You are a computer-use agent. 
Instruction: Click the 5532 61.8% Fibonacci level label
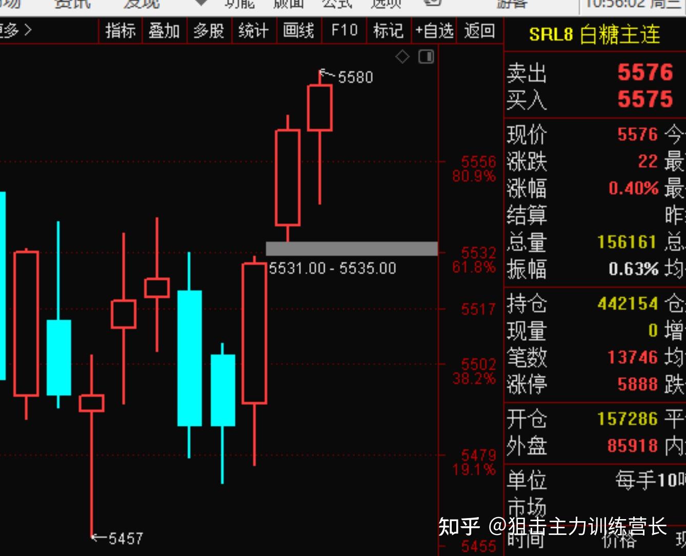(474, 260)
